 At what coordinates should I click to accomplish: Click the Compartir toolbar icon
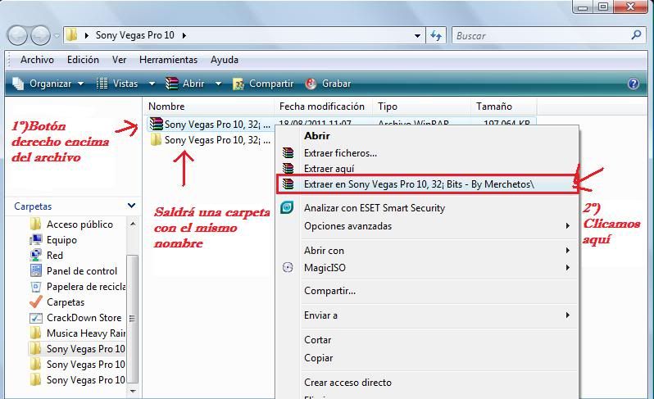(238, 84)
